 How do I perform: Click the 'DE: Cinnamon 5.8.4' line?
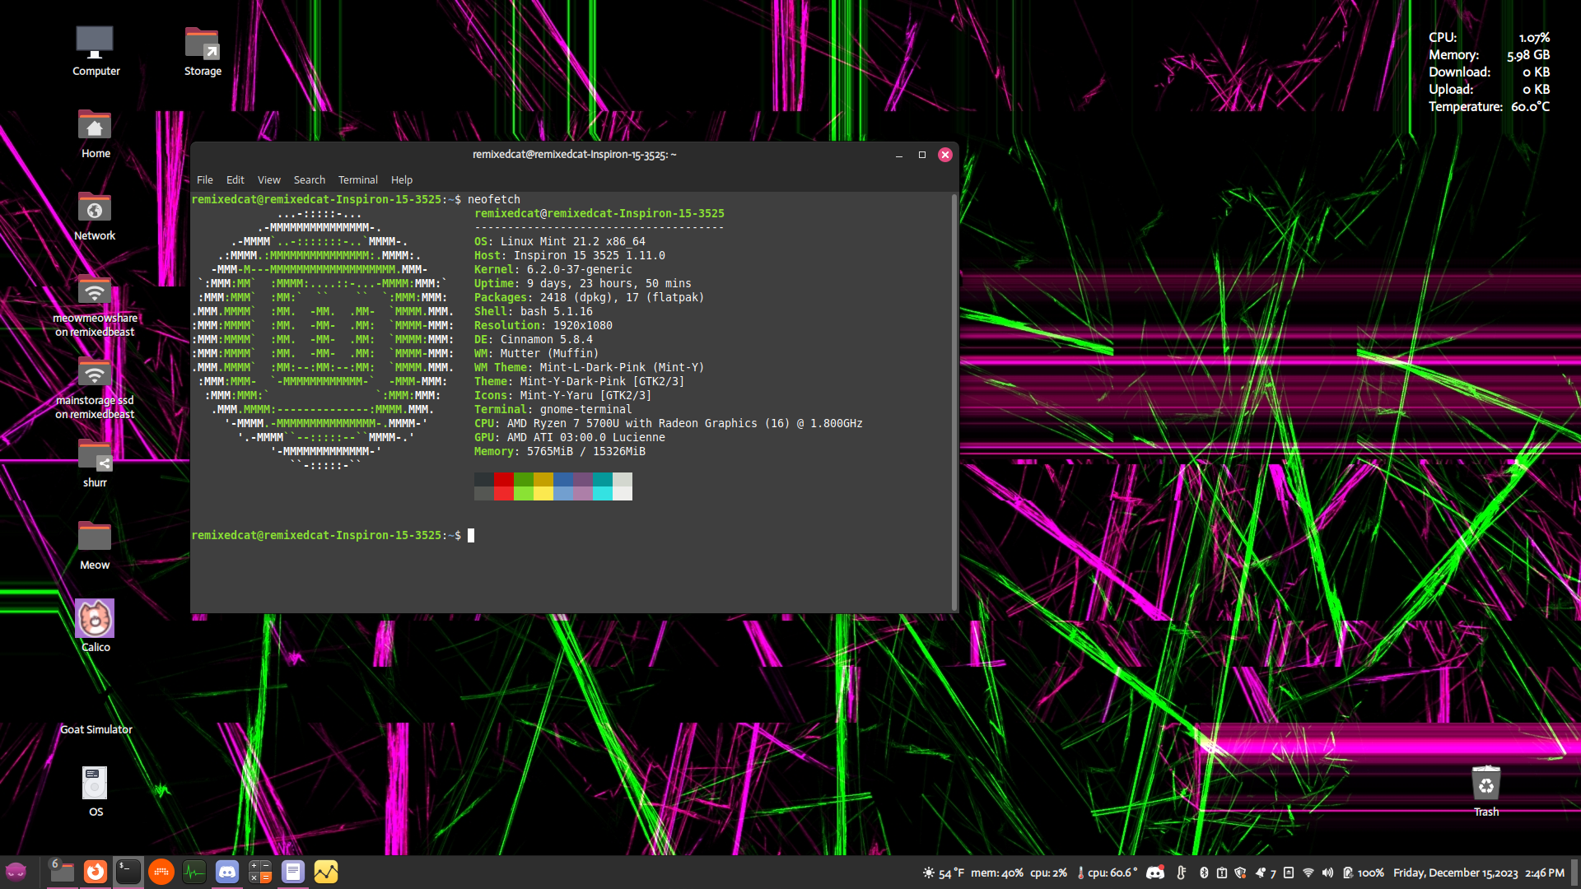click(534, 339)
